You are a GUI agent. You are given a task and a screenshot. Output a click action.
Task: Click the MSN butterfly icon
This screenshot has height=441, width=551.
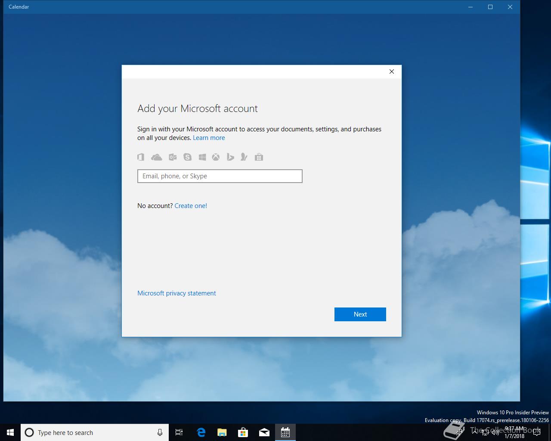(x=244, y=157)
